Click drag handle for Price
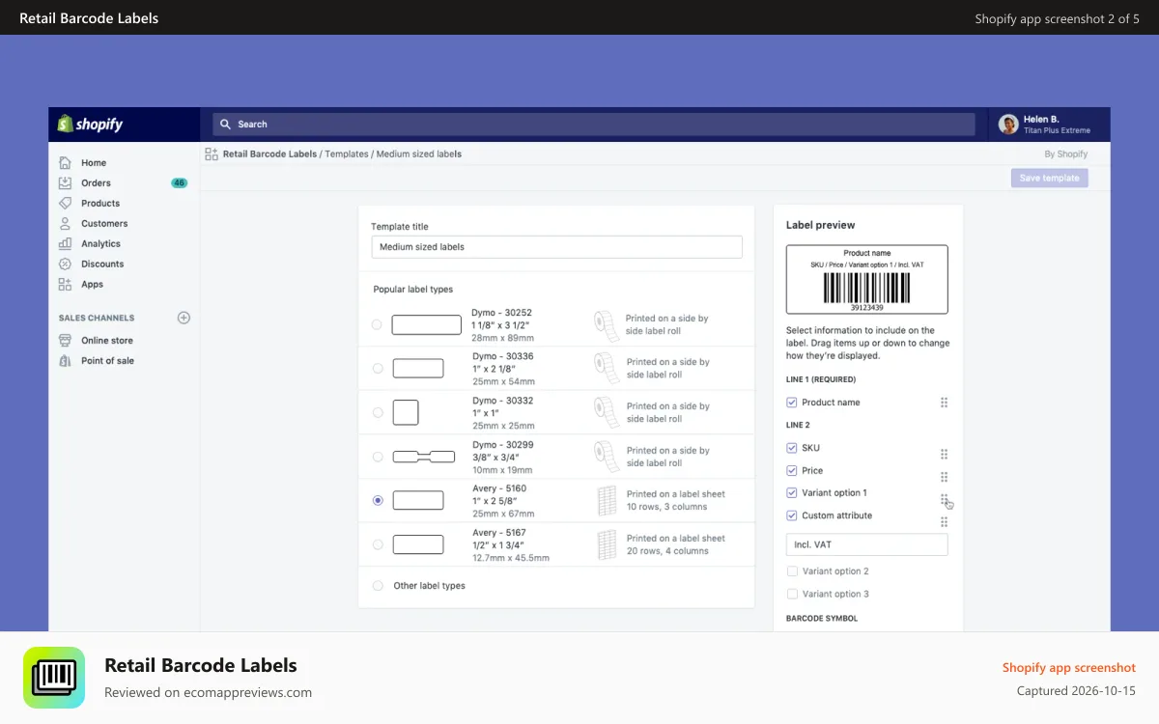The width and height of the screenshot is (1159, 724). tap(944, 477)
